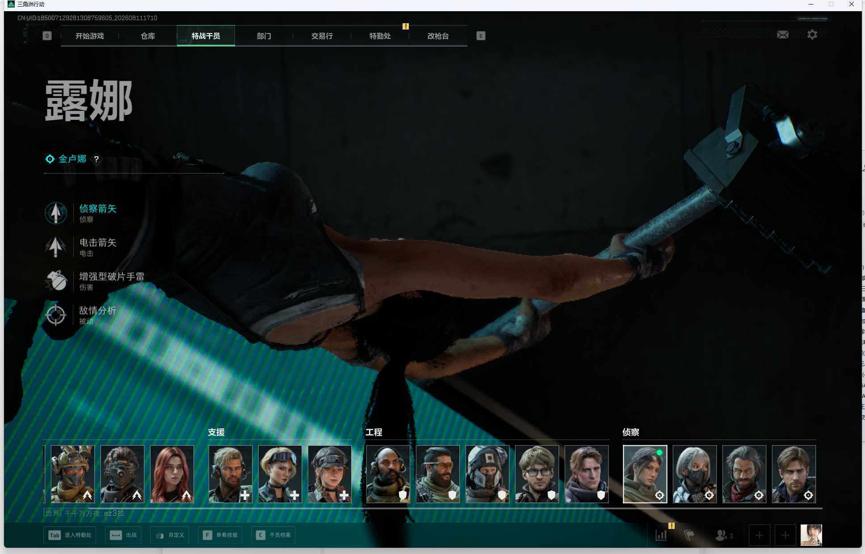The width and height of the screenshot is (865, 554).
Task: Select the active recon operator 露娜 portrait
Action: pos(645,474)
